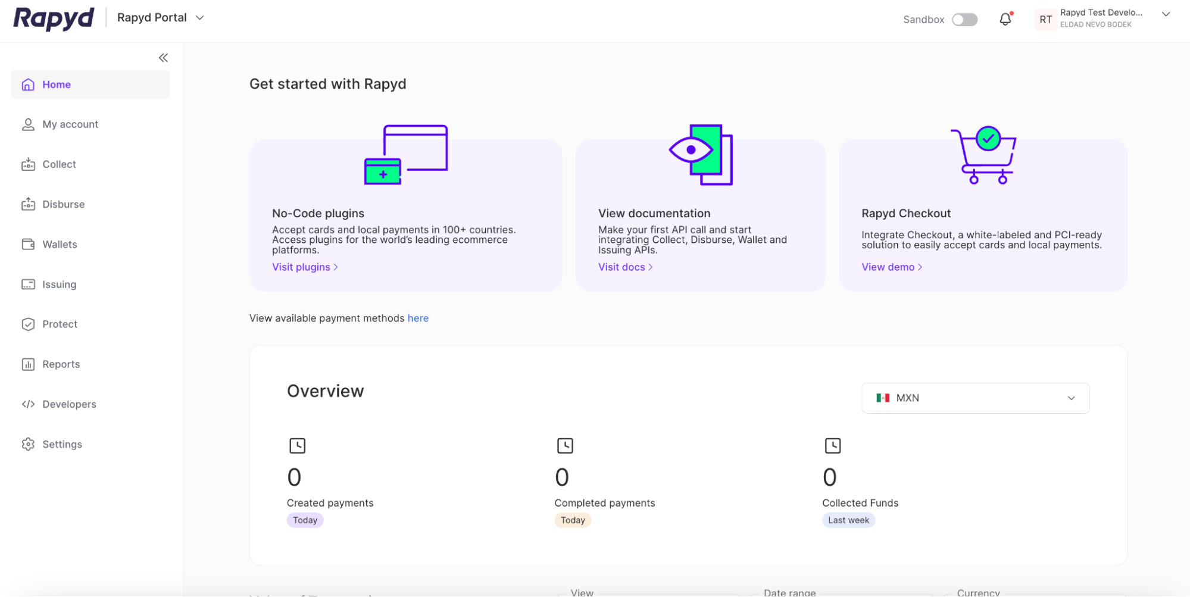Open the MXN currency dropdown
The height and width of the screenshot is (597, 1190).
(x=975, y=398)
